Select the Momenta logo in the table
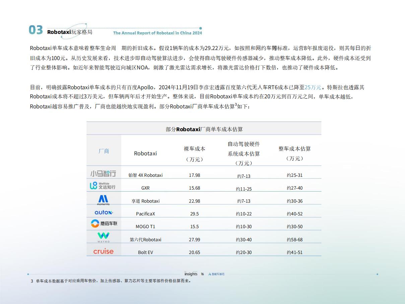The width and height of the screenshot is (405, 304). tap(103, 200)
